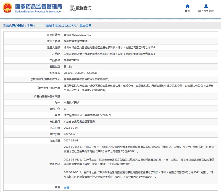Click the product name 中央监护软件

[x=72, y=60]
